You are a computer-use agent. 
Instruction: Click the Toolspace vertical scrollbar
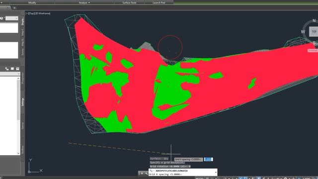coord(18,116)
